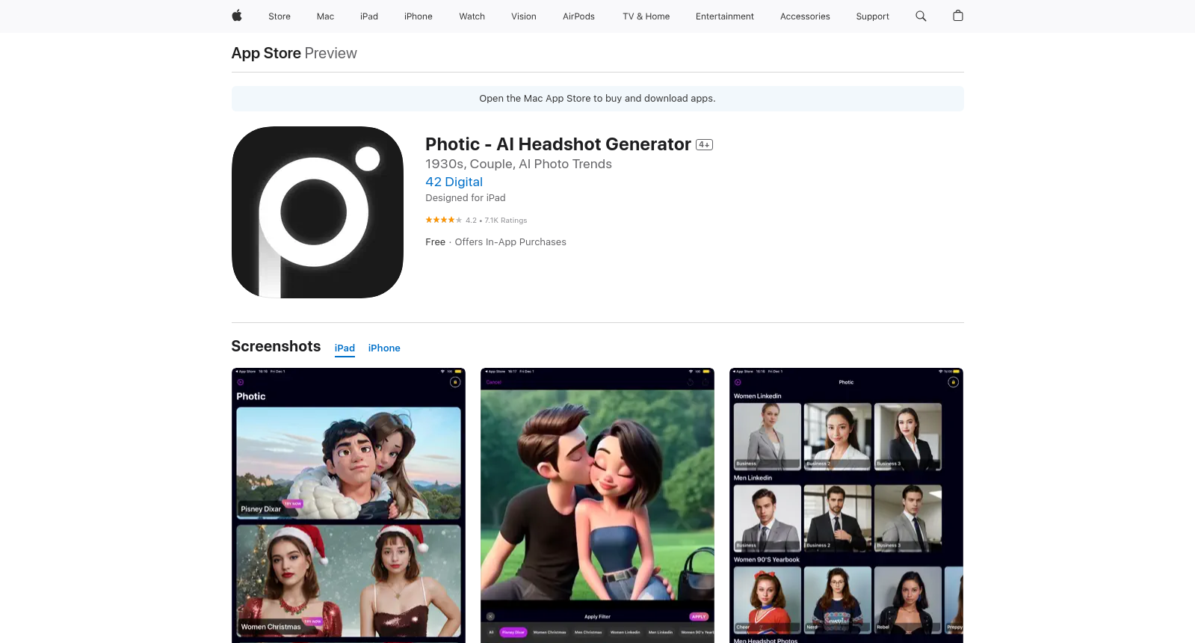Open the Store menu
Screen dimensions: 1195x643
click(x=280, y=16)
